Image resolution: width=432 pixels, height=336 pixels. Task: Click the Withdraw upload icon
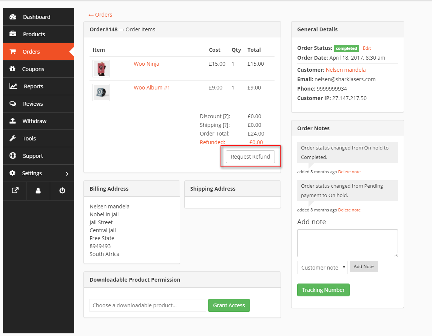pyautogui.click(x=13, y=121)
